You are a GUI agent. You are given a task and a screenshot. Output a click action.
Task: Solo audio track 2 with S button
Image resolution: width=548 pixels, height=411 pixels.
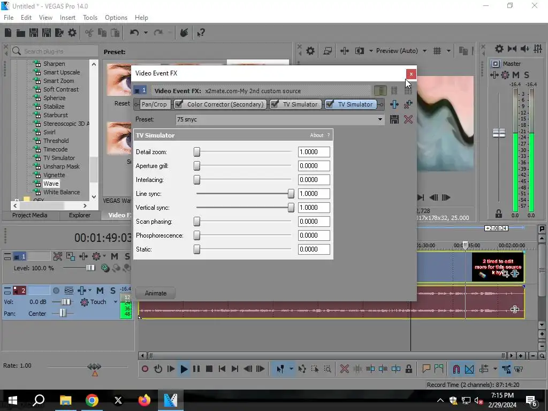click(112, 291)
